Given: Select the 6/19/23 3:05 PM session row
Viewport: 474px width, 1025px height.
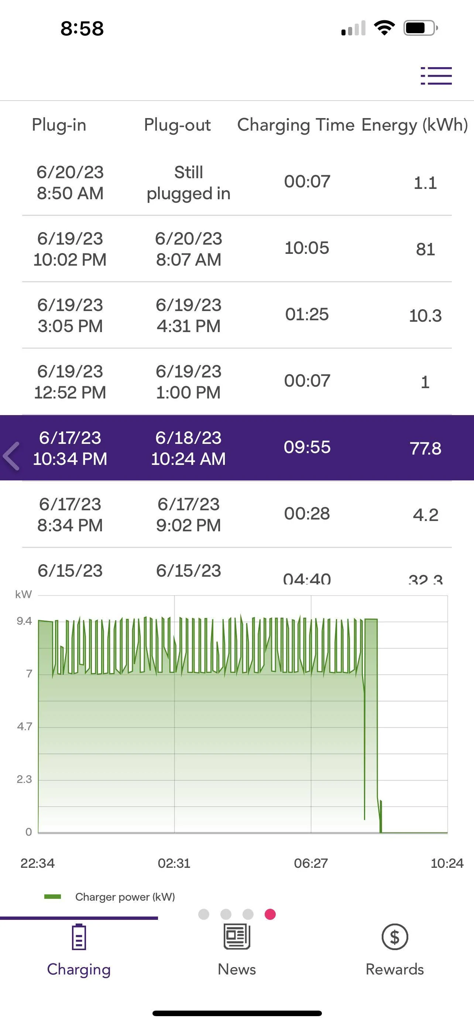Looking at the screenshot, I should 237,315.
